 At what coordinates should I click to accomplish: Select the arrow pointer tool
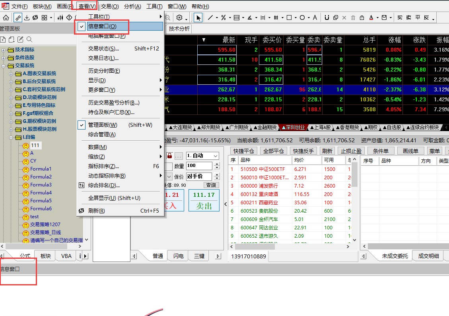(x=198, y=17)
